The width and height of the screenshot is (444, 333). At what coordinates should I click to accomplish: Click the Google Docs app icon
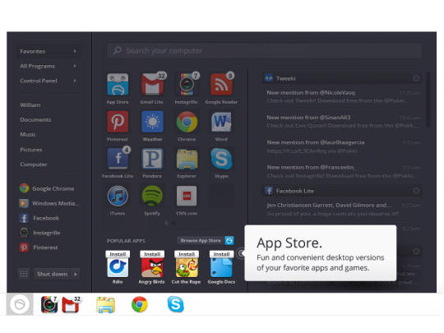point(221,267)
